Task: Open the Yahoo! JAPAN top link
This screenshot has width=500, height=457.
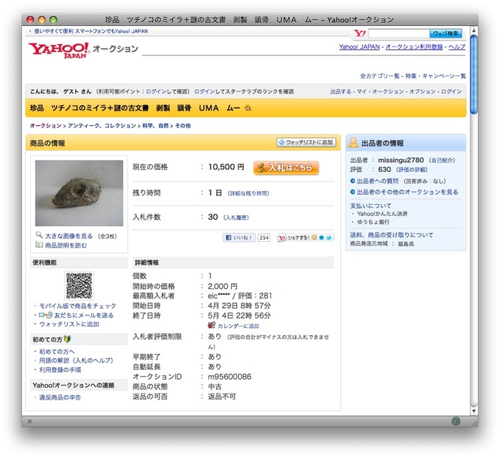Action: pos(359,47)
